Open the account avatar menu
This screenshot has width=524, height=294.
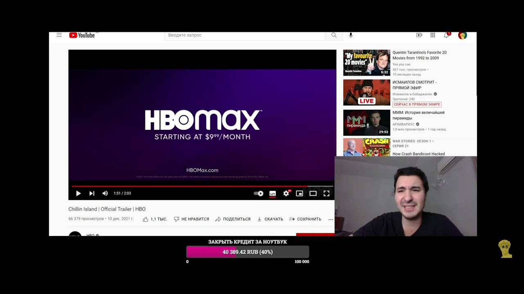pyautogui.click(x=463, y=36)
